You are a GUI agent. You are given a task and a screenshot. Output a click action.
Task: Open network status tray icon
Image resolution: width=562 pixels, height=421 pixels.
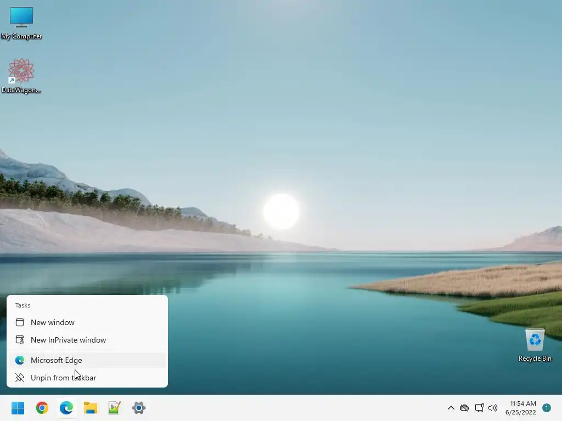[479, 408]
